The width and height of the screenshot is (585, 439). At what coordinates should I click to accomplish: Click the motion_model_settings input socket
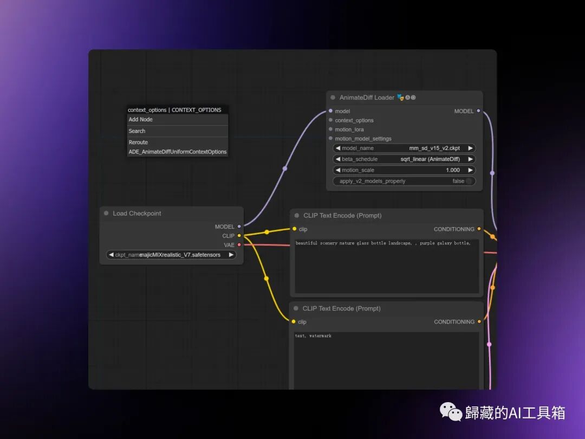(330, 139)
